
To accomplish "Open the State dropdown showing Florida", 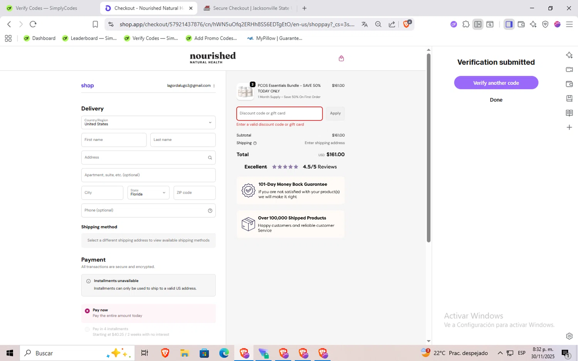I will [x=148, y=192].
